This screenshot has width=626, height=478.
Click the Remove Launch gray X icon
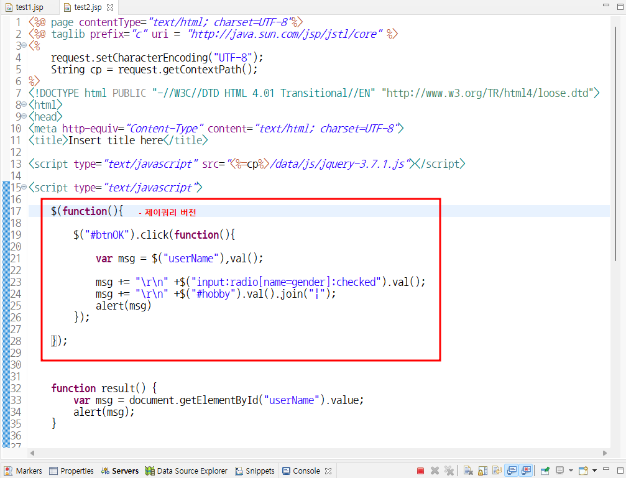[x=435, y=471]
